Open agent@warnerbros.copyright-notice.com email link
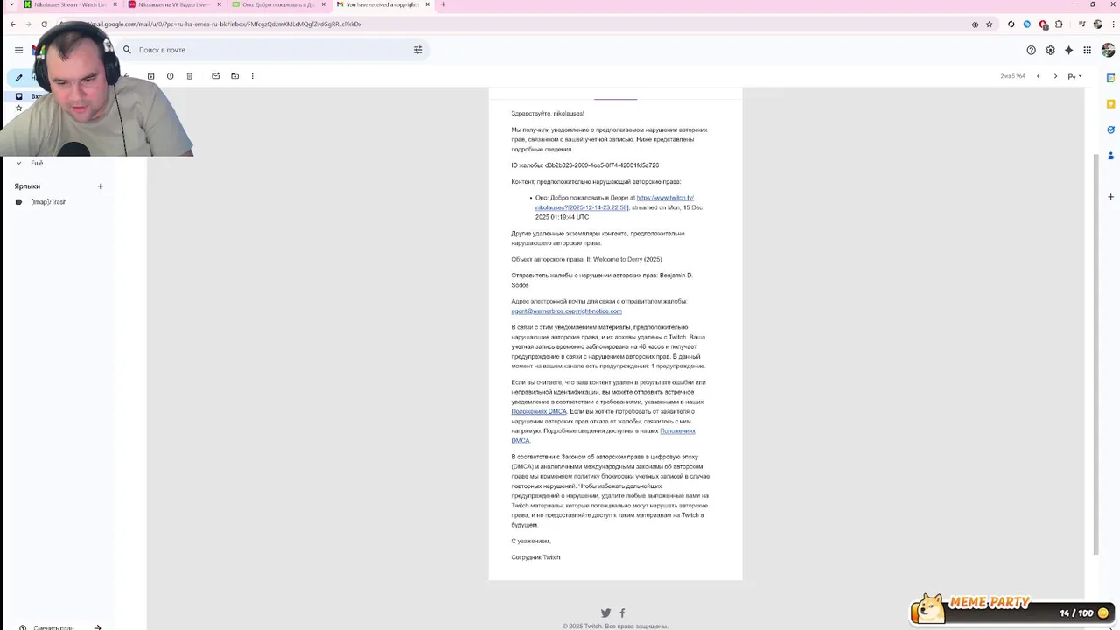This screenshot has width=1120, height=630. (566, 311)
